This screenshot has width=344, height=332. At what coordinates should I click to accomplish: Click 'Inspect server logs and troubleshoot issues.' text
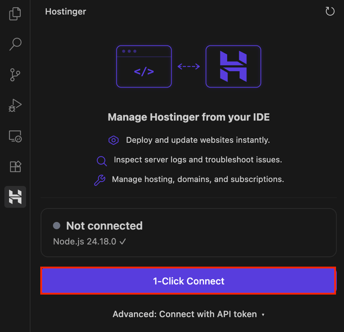click(x=198, y=160)
